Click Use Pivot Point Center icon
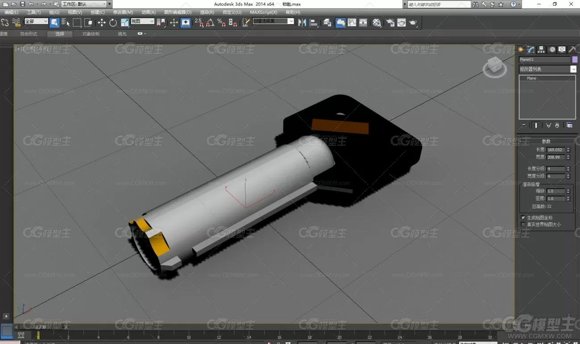580x344 pixels. tap(161, 22)
